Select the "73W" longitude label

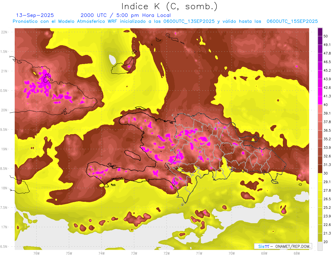tap(134, 253)
